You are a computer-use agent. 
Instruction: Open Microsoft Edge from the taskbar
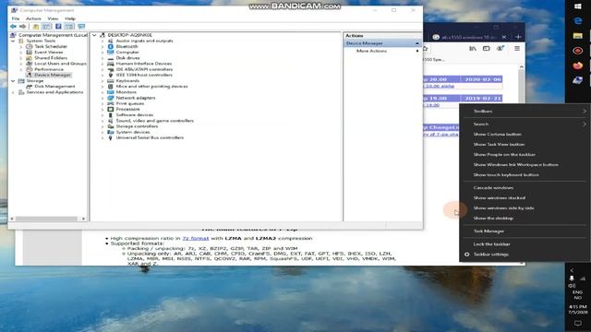[578, 21]
